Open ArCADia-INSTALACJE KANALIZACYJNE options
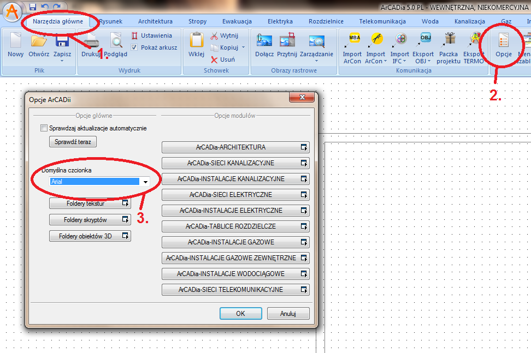 235,179
